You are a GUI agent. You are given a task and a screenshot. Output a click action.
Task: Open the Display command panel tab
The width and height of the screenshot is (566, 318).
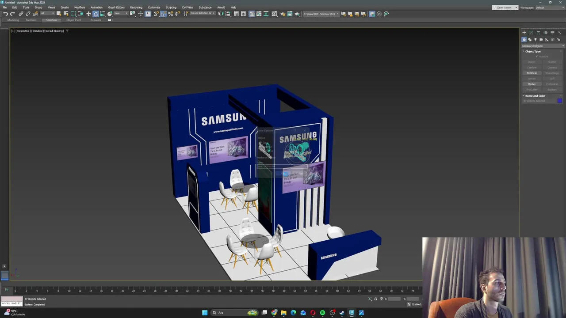(x=552, y=32)
